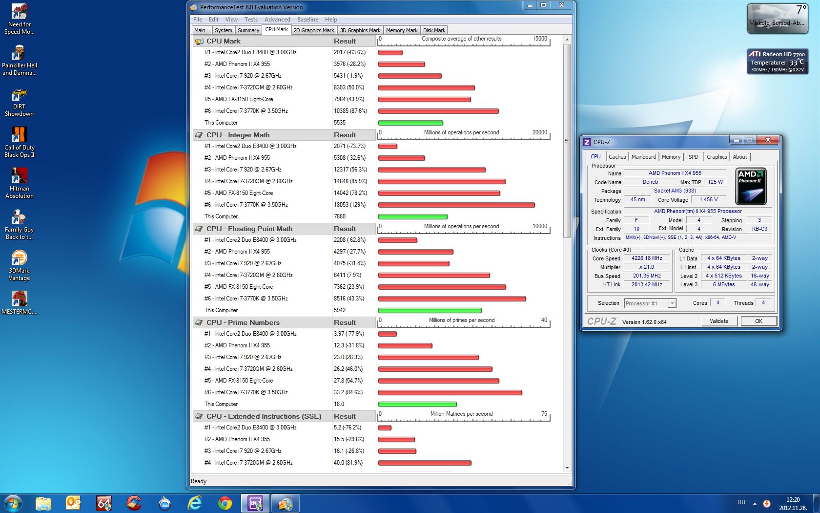Click the CPU Mark Result column header
The height and width of the screenshot is (513, 820).
click(x=353, y=42)
